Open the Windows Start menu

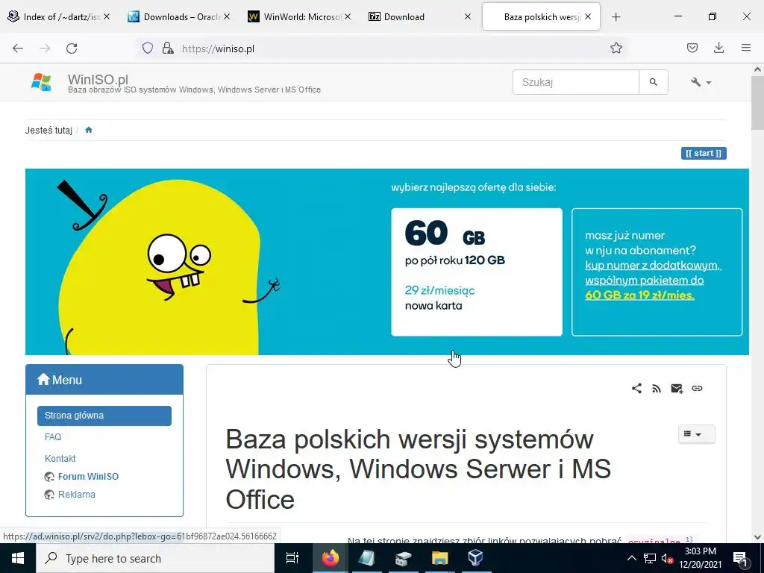point(18,558)
